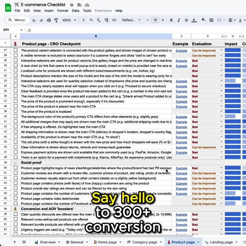Open the Default font dropdown

pos(131,20)
